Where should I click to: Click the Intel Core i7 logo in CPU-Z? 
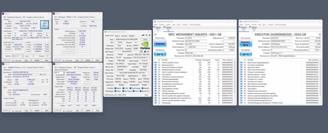click(x=45, y=25)
